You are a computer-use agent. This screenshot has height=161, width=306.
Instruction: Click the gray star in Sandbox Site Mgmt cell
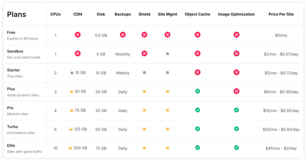pos(168,54)
